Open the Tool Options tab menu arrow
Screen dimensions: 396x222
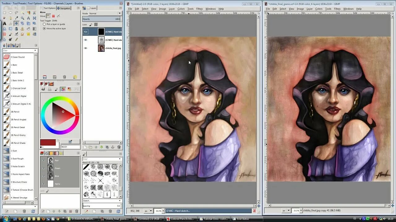point(78,8)
